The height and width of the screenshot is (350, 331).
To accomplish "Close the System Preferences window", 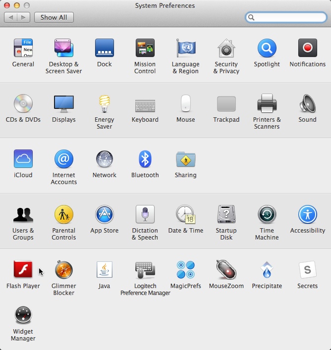I will tap(7, 5).
